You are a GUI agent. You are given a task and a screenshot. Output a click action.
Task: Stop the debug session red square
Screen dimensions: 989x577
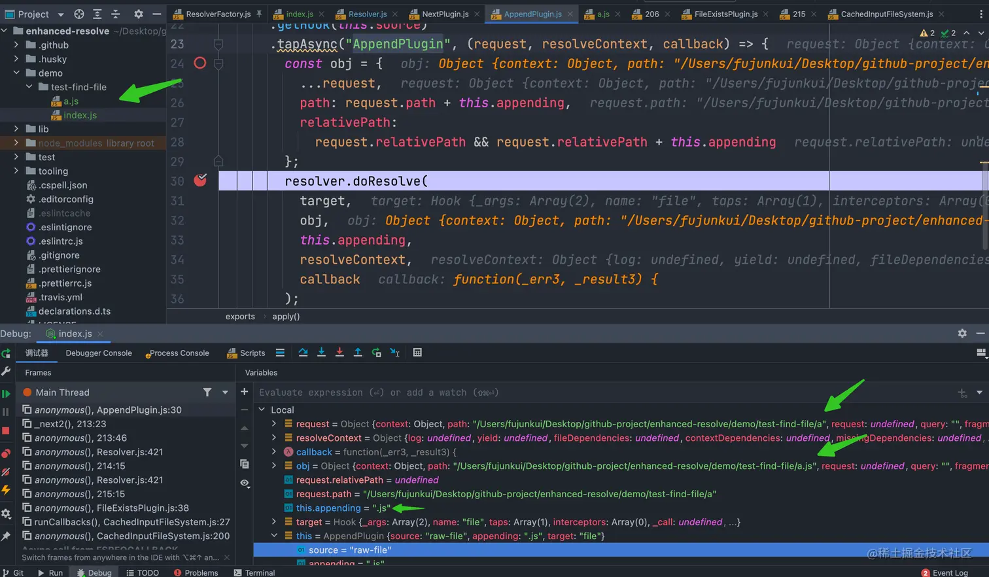(6, 431)
